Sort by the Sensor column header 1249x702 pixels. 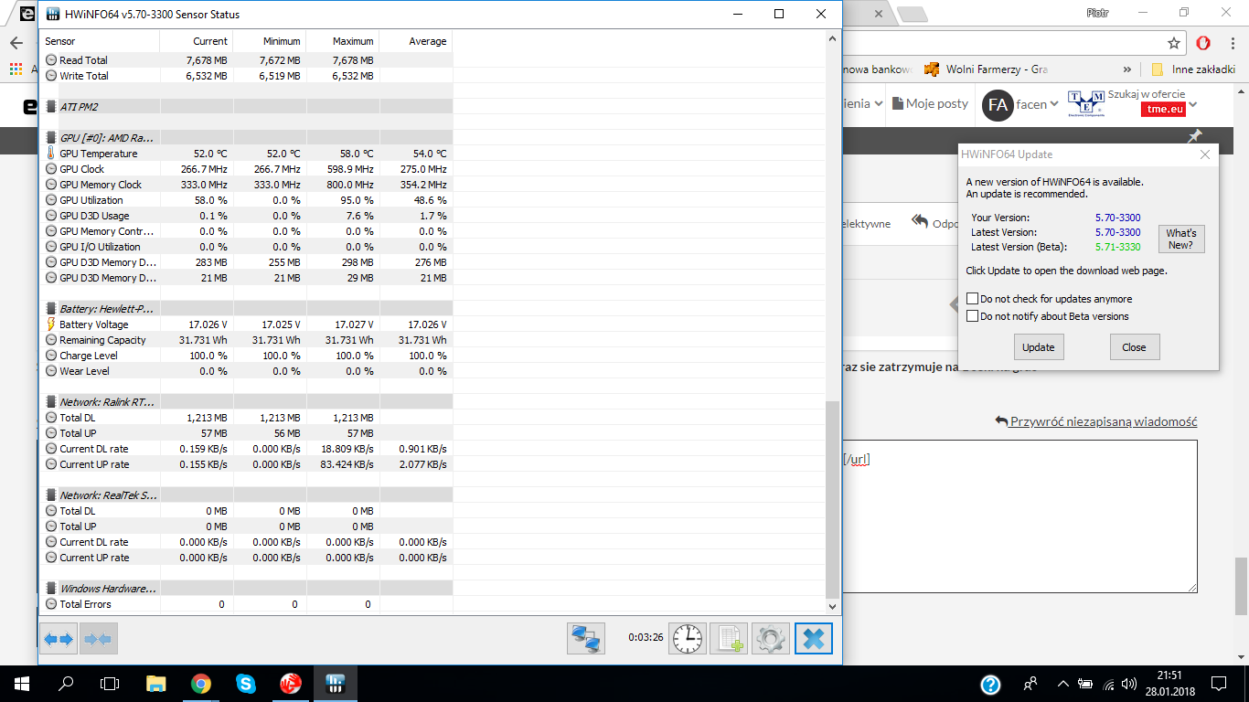(99, 41)
